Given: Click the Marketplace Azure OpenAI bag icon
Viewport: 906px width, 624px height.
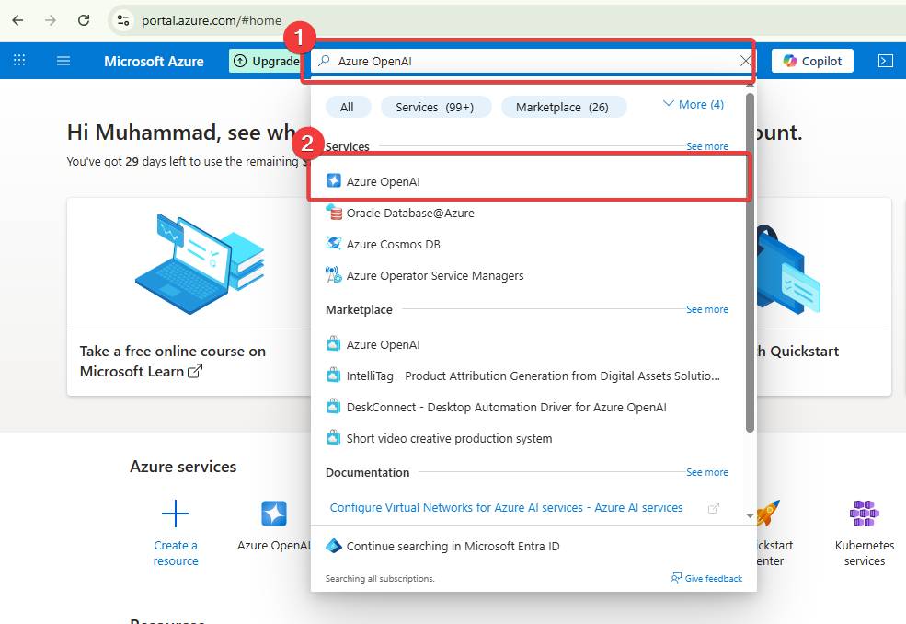Looking at the screenshot, I should 333,344.
